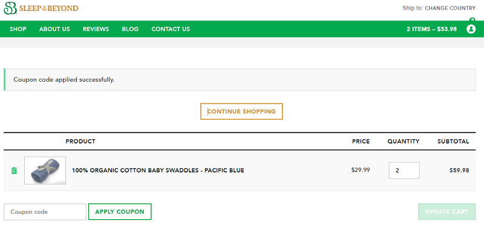The image size is (484, 227).
Task: Visit the BLOG page
Action: 130,29
